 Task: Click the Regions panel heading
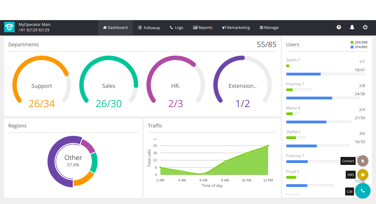(17, 126)
